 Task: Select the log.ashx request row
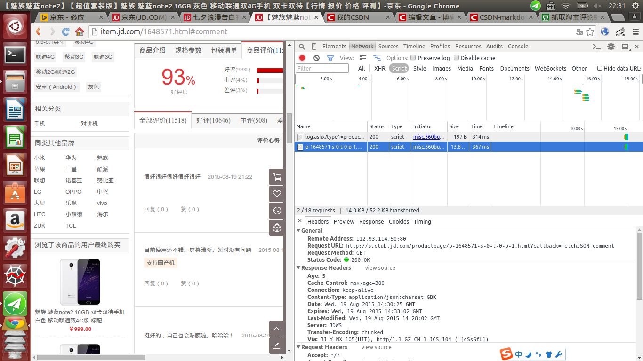[x=469, y=137]
